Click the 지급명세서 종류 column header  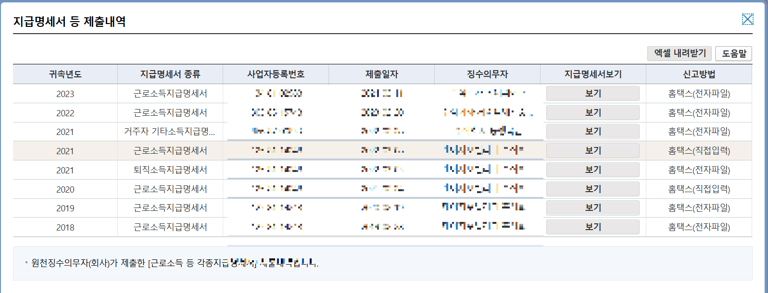point(170,74)
